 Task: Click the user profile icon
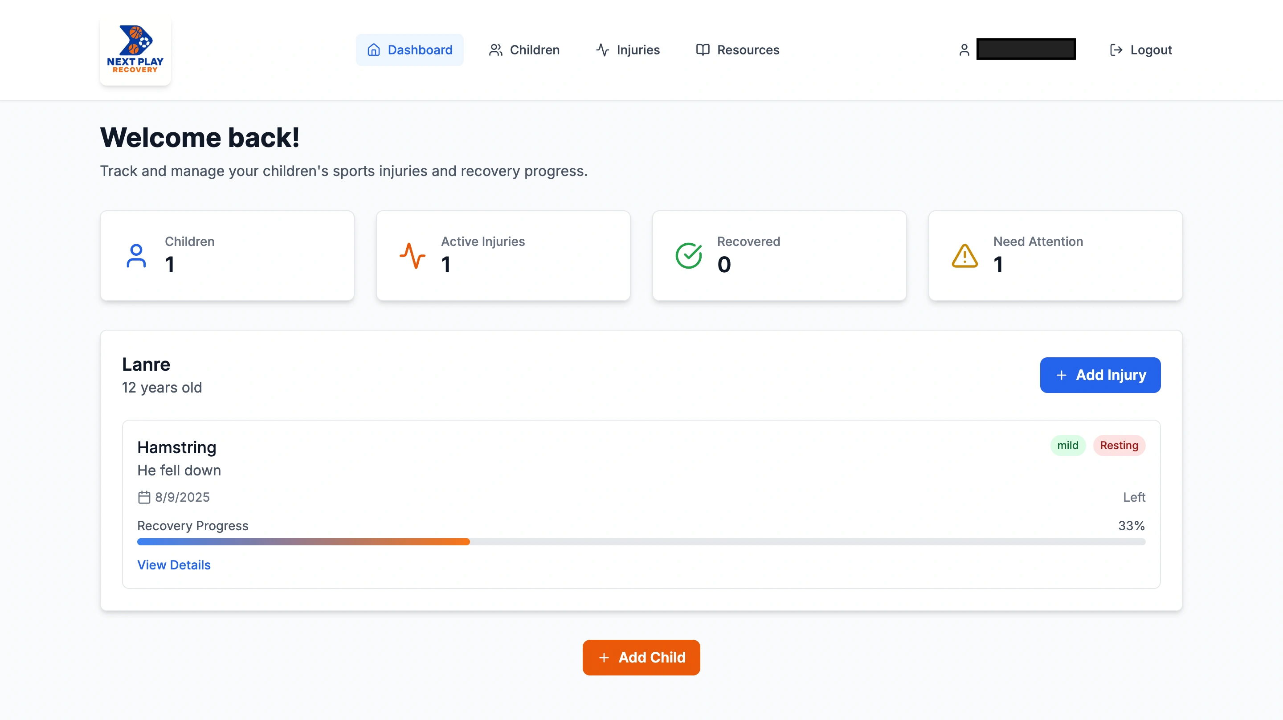964,50
